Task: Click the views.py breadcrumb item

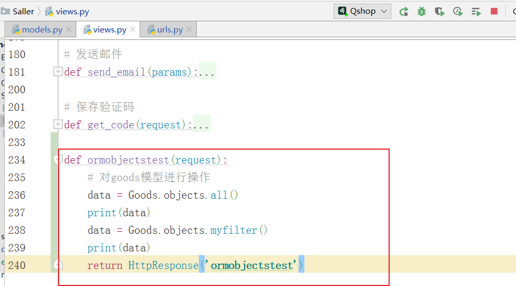Action: [67, 12]
